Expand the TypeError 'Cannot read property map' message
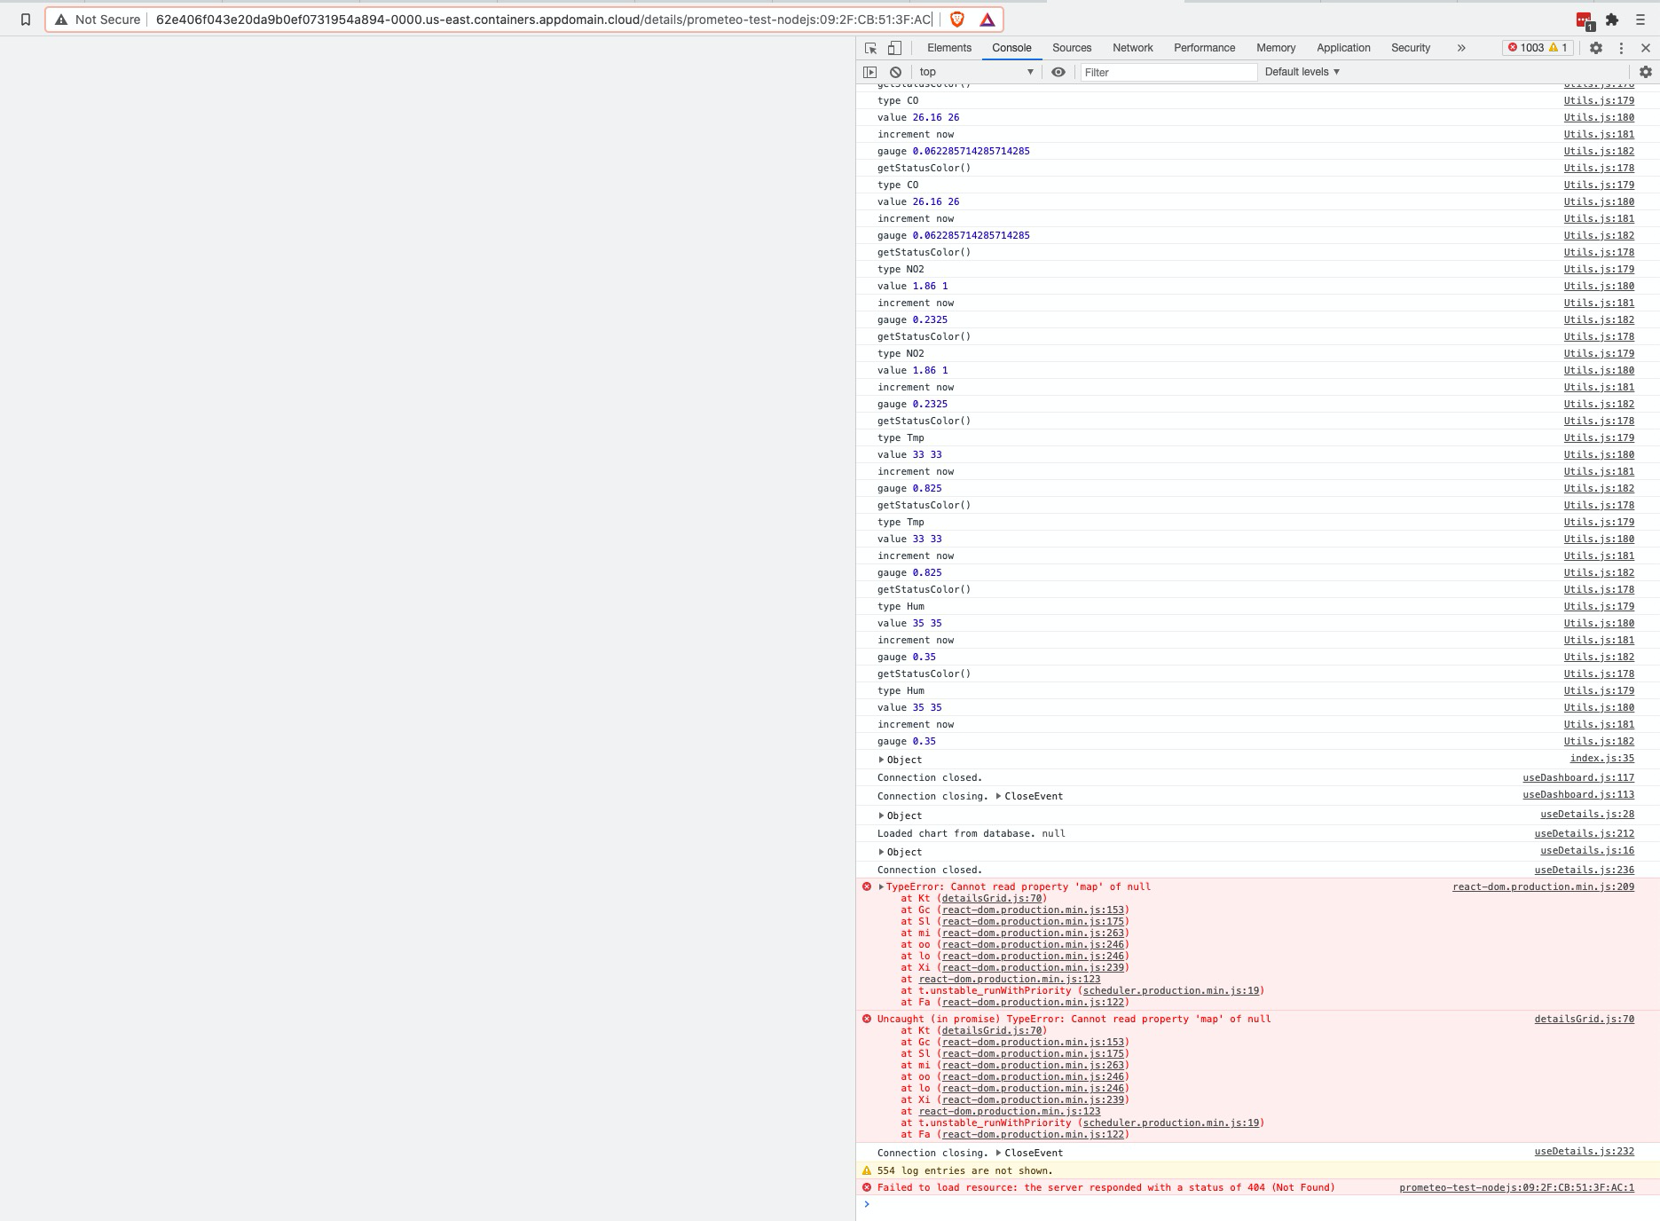Image resolution: width=1660 pixels, height=1221 pixels. (x=883, y=886)
